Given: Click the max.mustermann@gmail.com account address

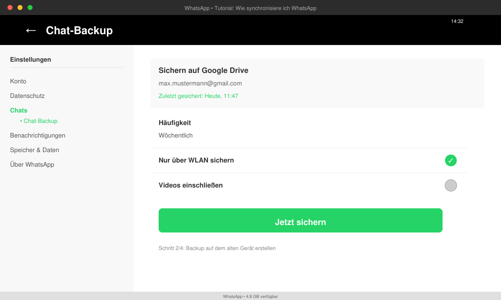Looking at the screenshot, I should pos(200,83).
